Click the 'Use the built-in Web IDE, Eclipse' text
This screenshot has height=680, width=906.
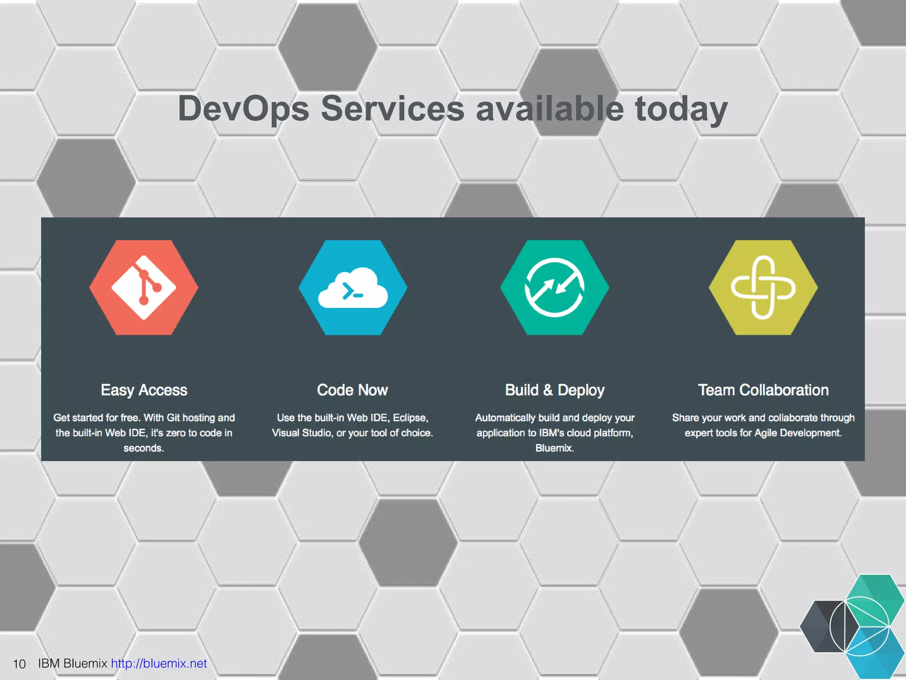pyautogui.click(x=353, y=425)
